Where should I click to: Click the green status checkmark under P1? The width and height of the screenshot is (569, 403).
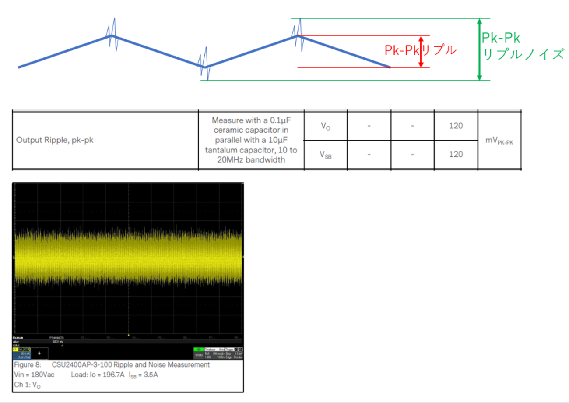62,346
